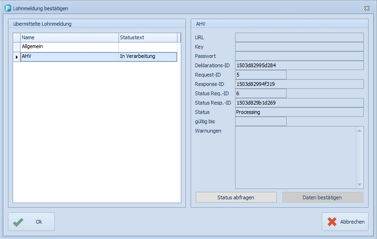The image size is (377, 239).
Task: Select the Allgemein row in the list
Action: click(69, 47)
